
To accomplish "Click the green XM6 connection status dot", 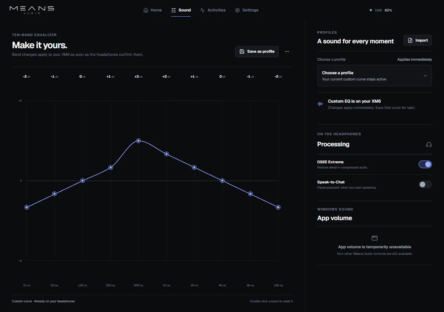I will click(x=371, y=10).
